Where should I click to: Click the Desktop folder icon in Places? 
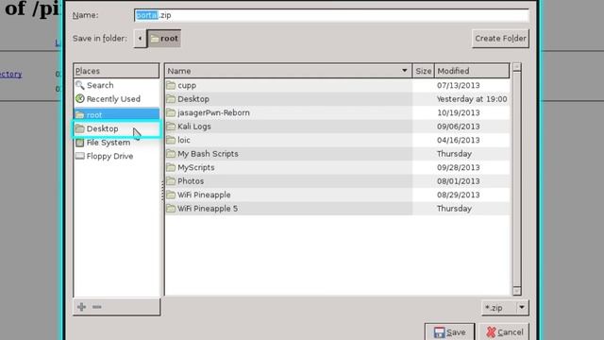[x=79, y=128]
